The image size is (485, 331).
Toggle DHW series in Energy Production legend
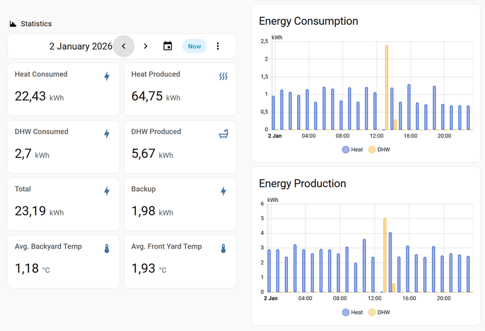pos(379,312)
